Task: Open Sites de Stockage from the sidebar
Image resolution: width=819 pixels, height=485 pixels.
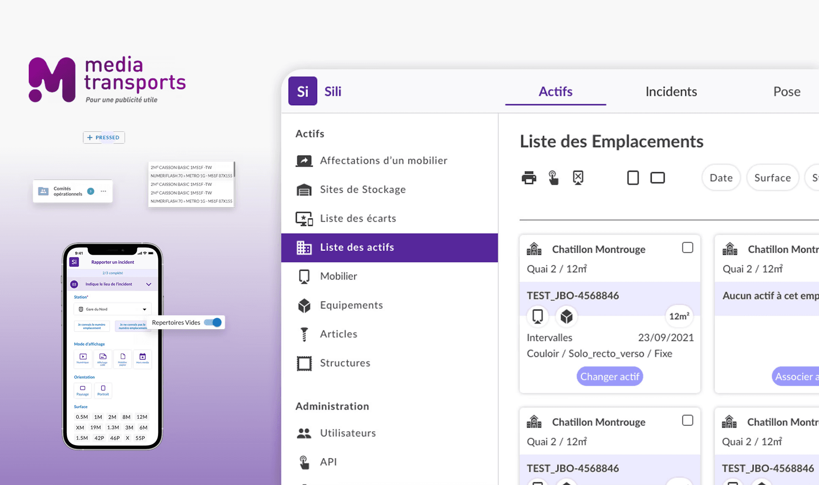Action: [x=362, y=190]
